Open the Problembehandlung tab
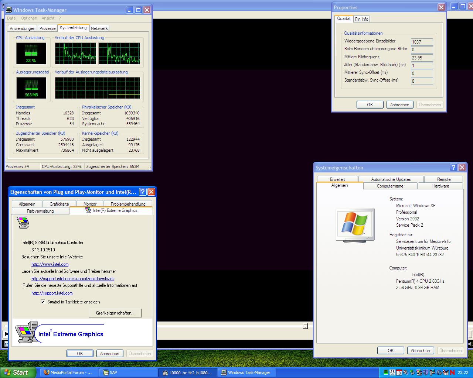The image size is (473, 378). (x=128, y=204)
